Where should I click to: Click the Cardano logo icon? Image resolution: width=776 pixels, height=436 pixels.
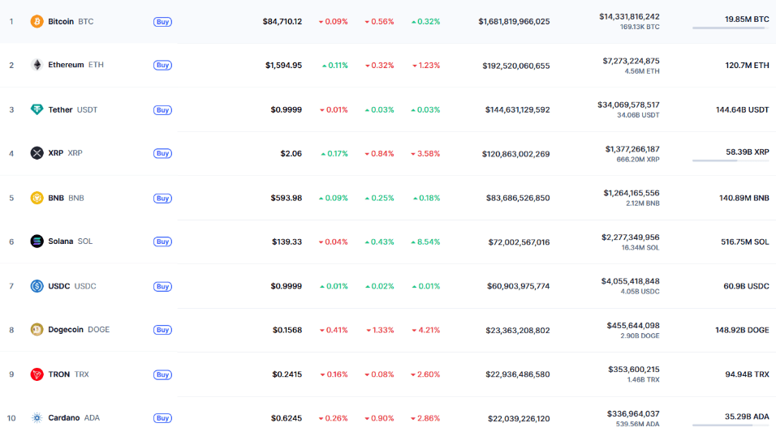coord(37,417)
